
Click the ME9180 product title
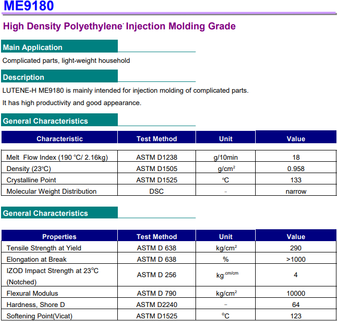tap(29, 6)
